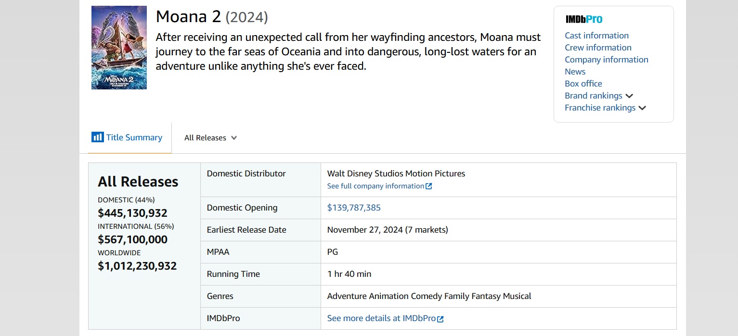738x336 pixels.
Task: Click the $139,787,385 domestic opening figure
Action: click(354, 208)
